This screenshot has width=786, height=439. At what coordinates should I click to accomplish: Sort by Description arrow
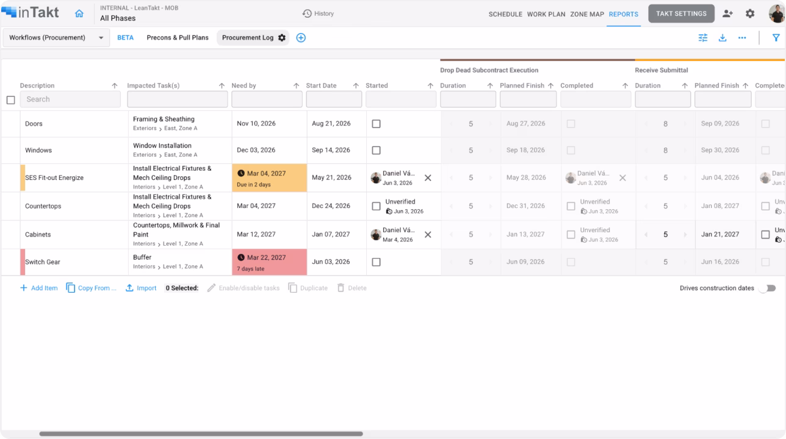point(115,86)
